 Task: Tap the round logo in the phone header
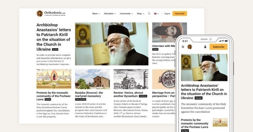[x=190, y=47]
